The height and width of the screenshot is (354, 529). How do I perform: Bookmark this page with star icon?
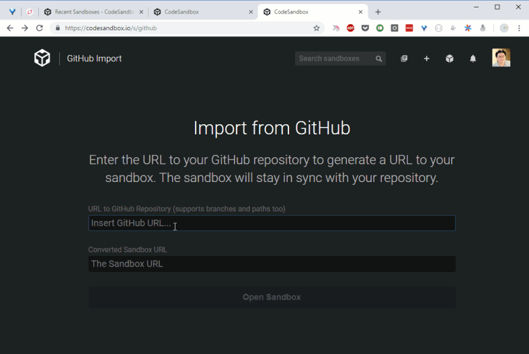pyautogui.click(x=316, y=28)
